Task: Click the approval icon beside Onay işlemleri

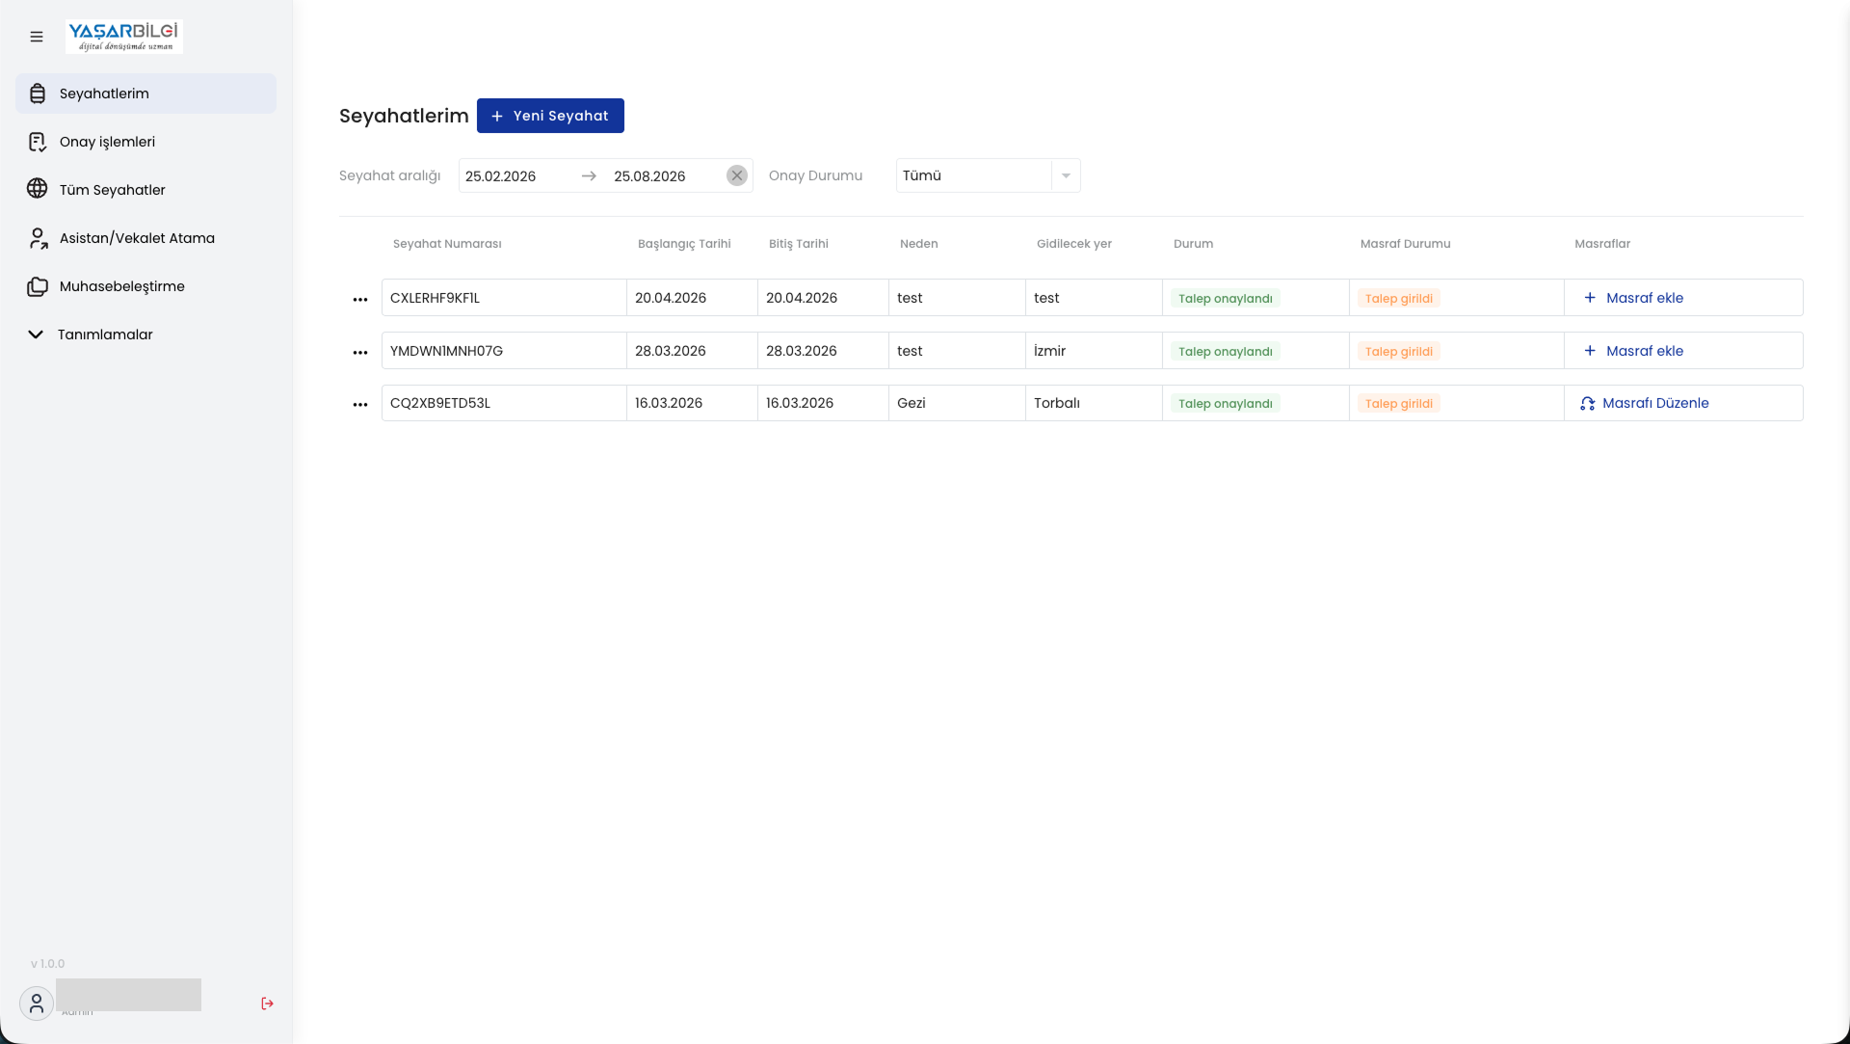Action: 38,142
